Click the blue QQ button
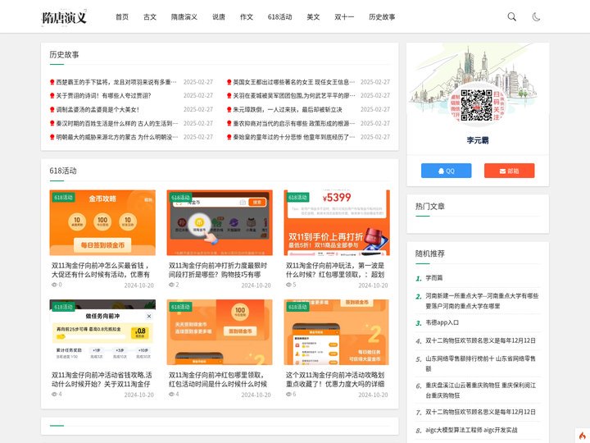 click(447, 171)
